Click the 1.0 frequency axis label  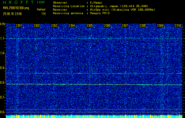[x=2, y=53]
